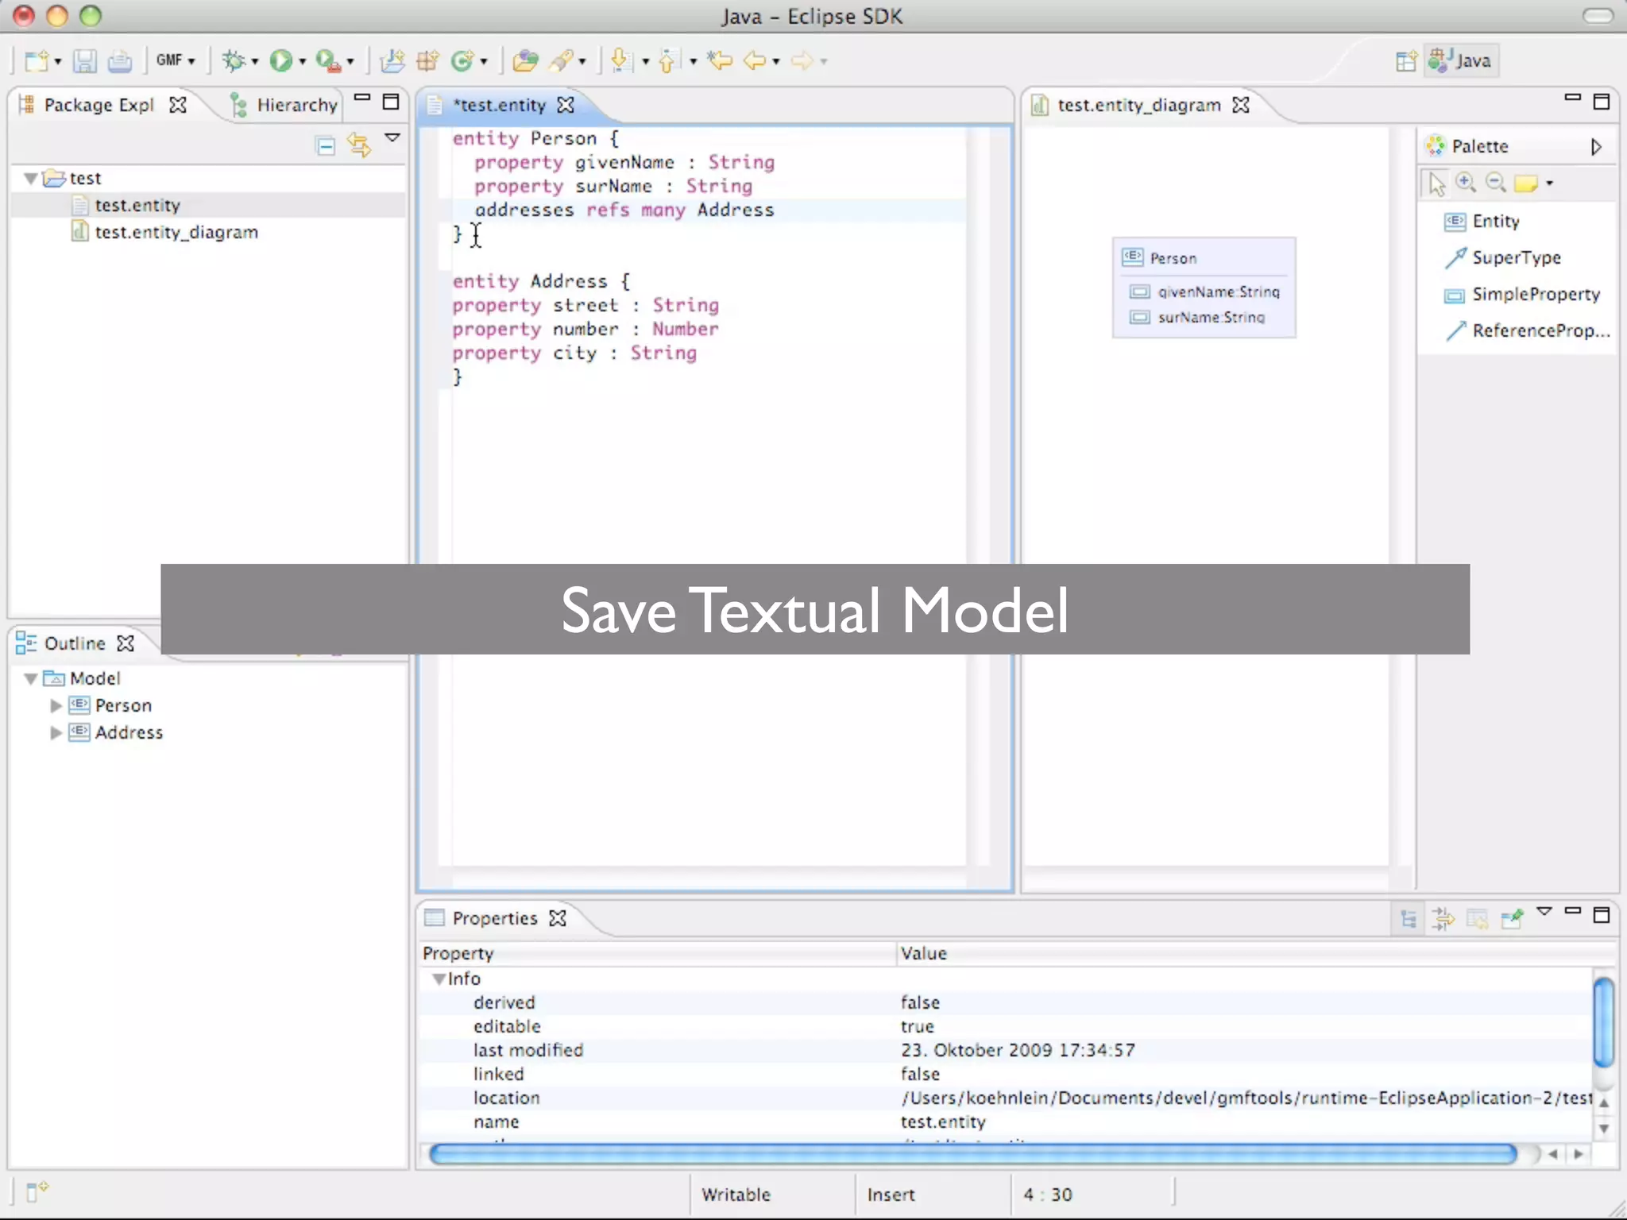Click the Debug bug icon
Screen dimensions: 1627x1220
[x=234, y=60]
